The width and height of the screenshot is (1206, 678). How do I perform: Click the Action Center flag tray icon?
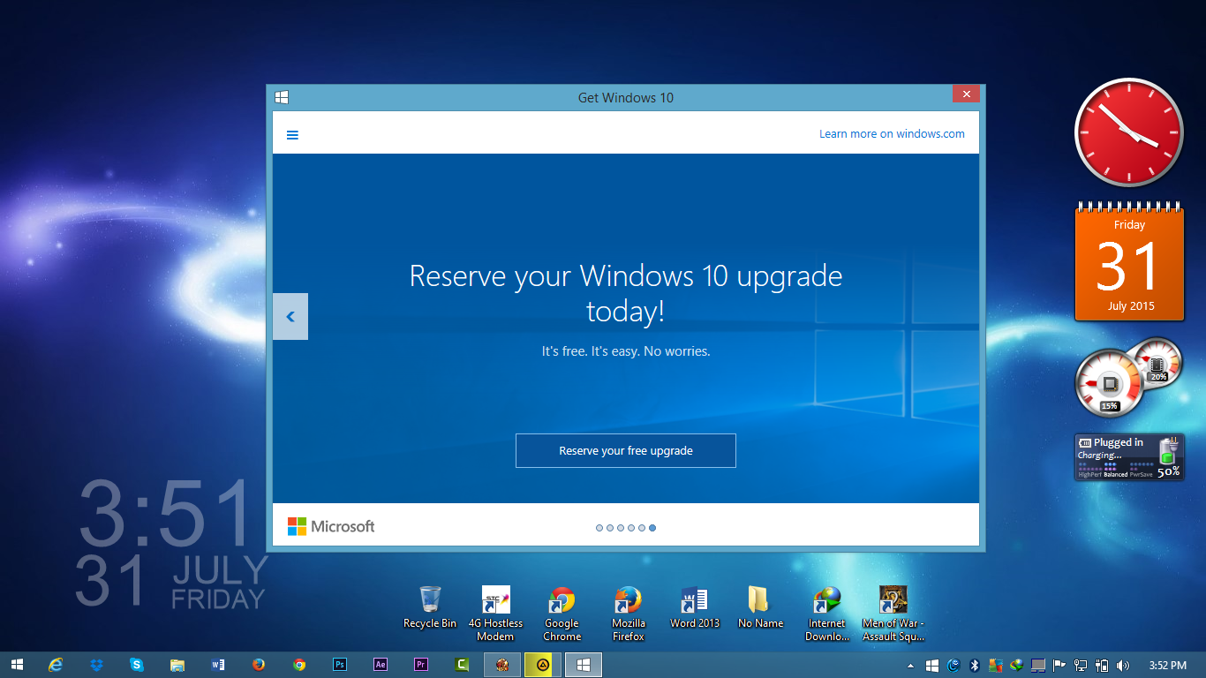1059,666
